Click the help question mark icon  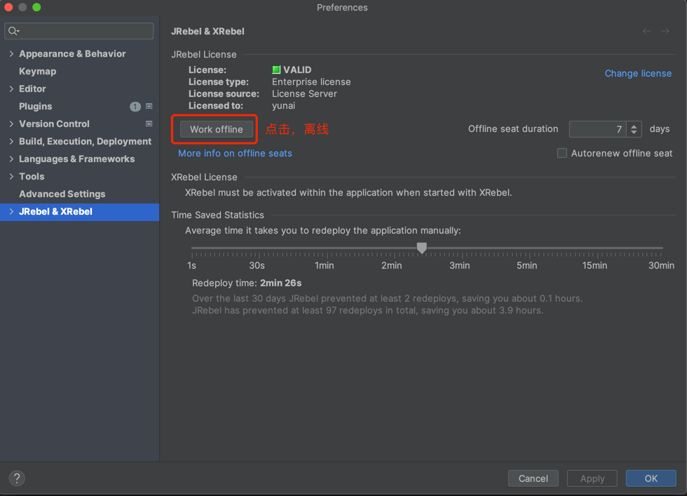[17, 478]
